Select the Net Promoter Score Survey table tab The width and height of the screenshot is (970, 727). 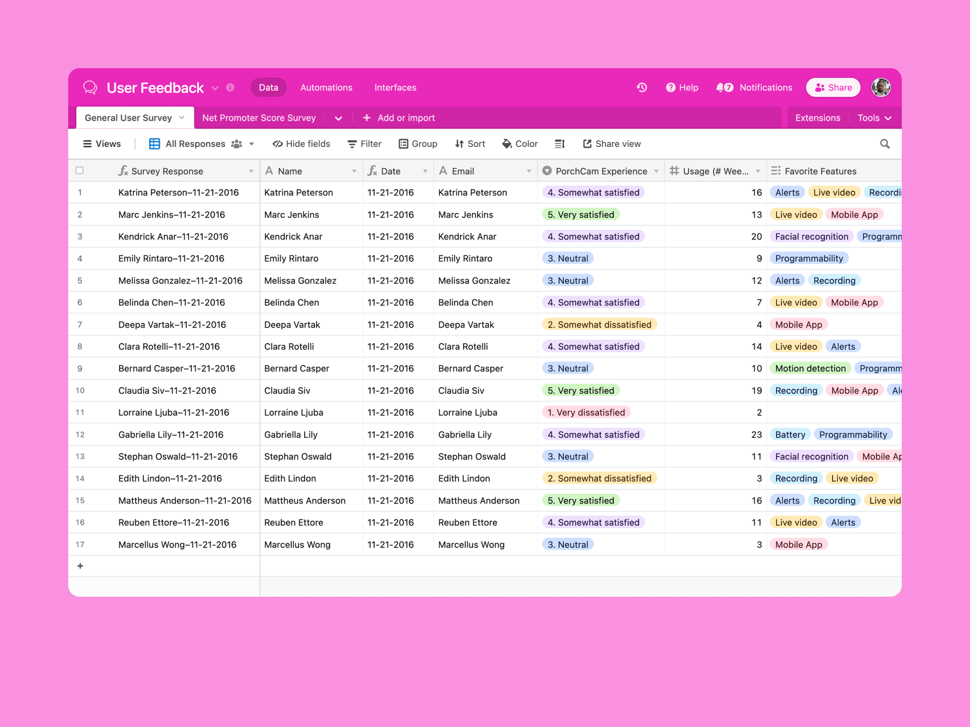[x=259, y=118]
